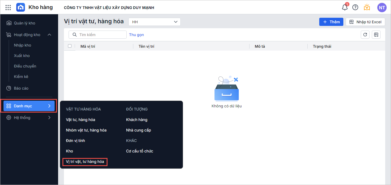Screen dimensions: 391x185
Task: Click the Thêm button
Action: 331,22
